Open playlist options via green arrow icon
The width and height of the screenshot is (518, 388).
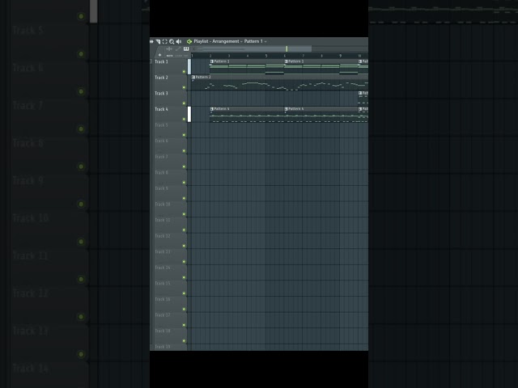tap(189, 41)
